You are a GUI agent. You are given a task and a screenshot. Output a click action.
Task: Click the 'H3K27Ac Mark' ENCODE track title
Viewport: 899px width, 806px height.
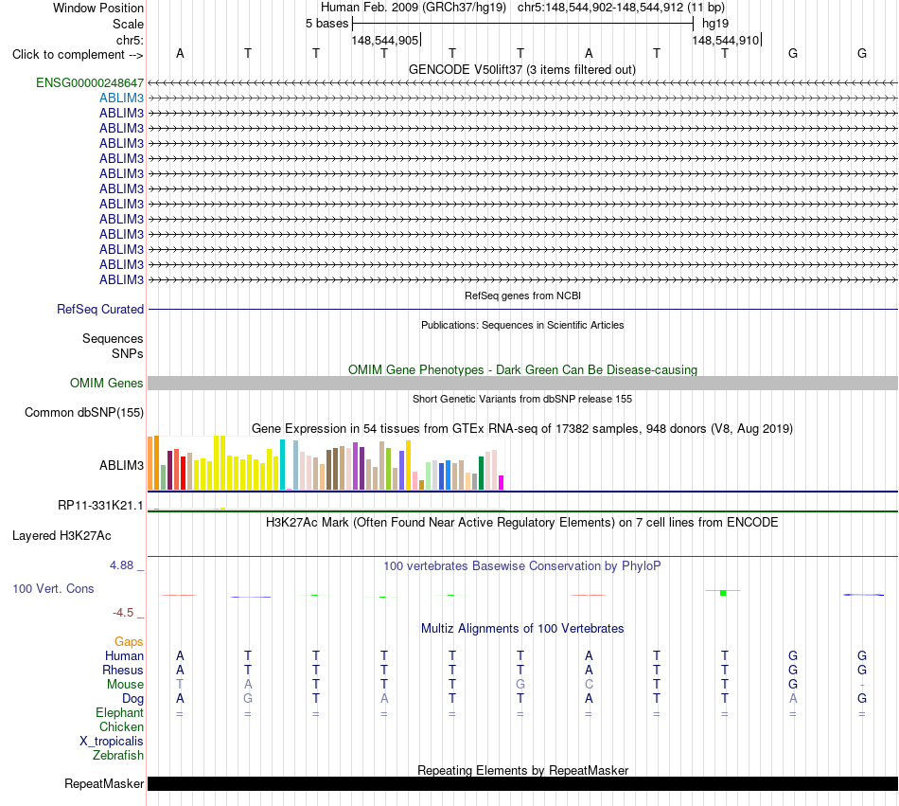pyautogui.click(x=522, y=523)
